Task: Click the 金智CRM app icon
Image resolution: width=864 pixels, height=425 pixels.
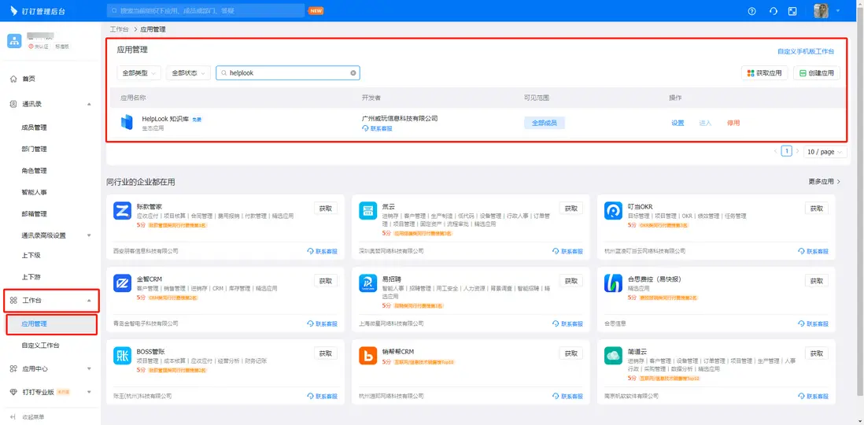Action: pyautogui.click(x=122, y=283)
